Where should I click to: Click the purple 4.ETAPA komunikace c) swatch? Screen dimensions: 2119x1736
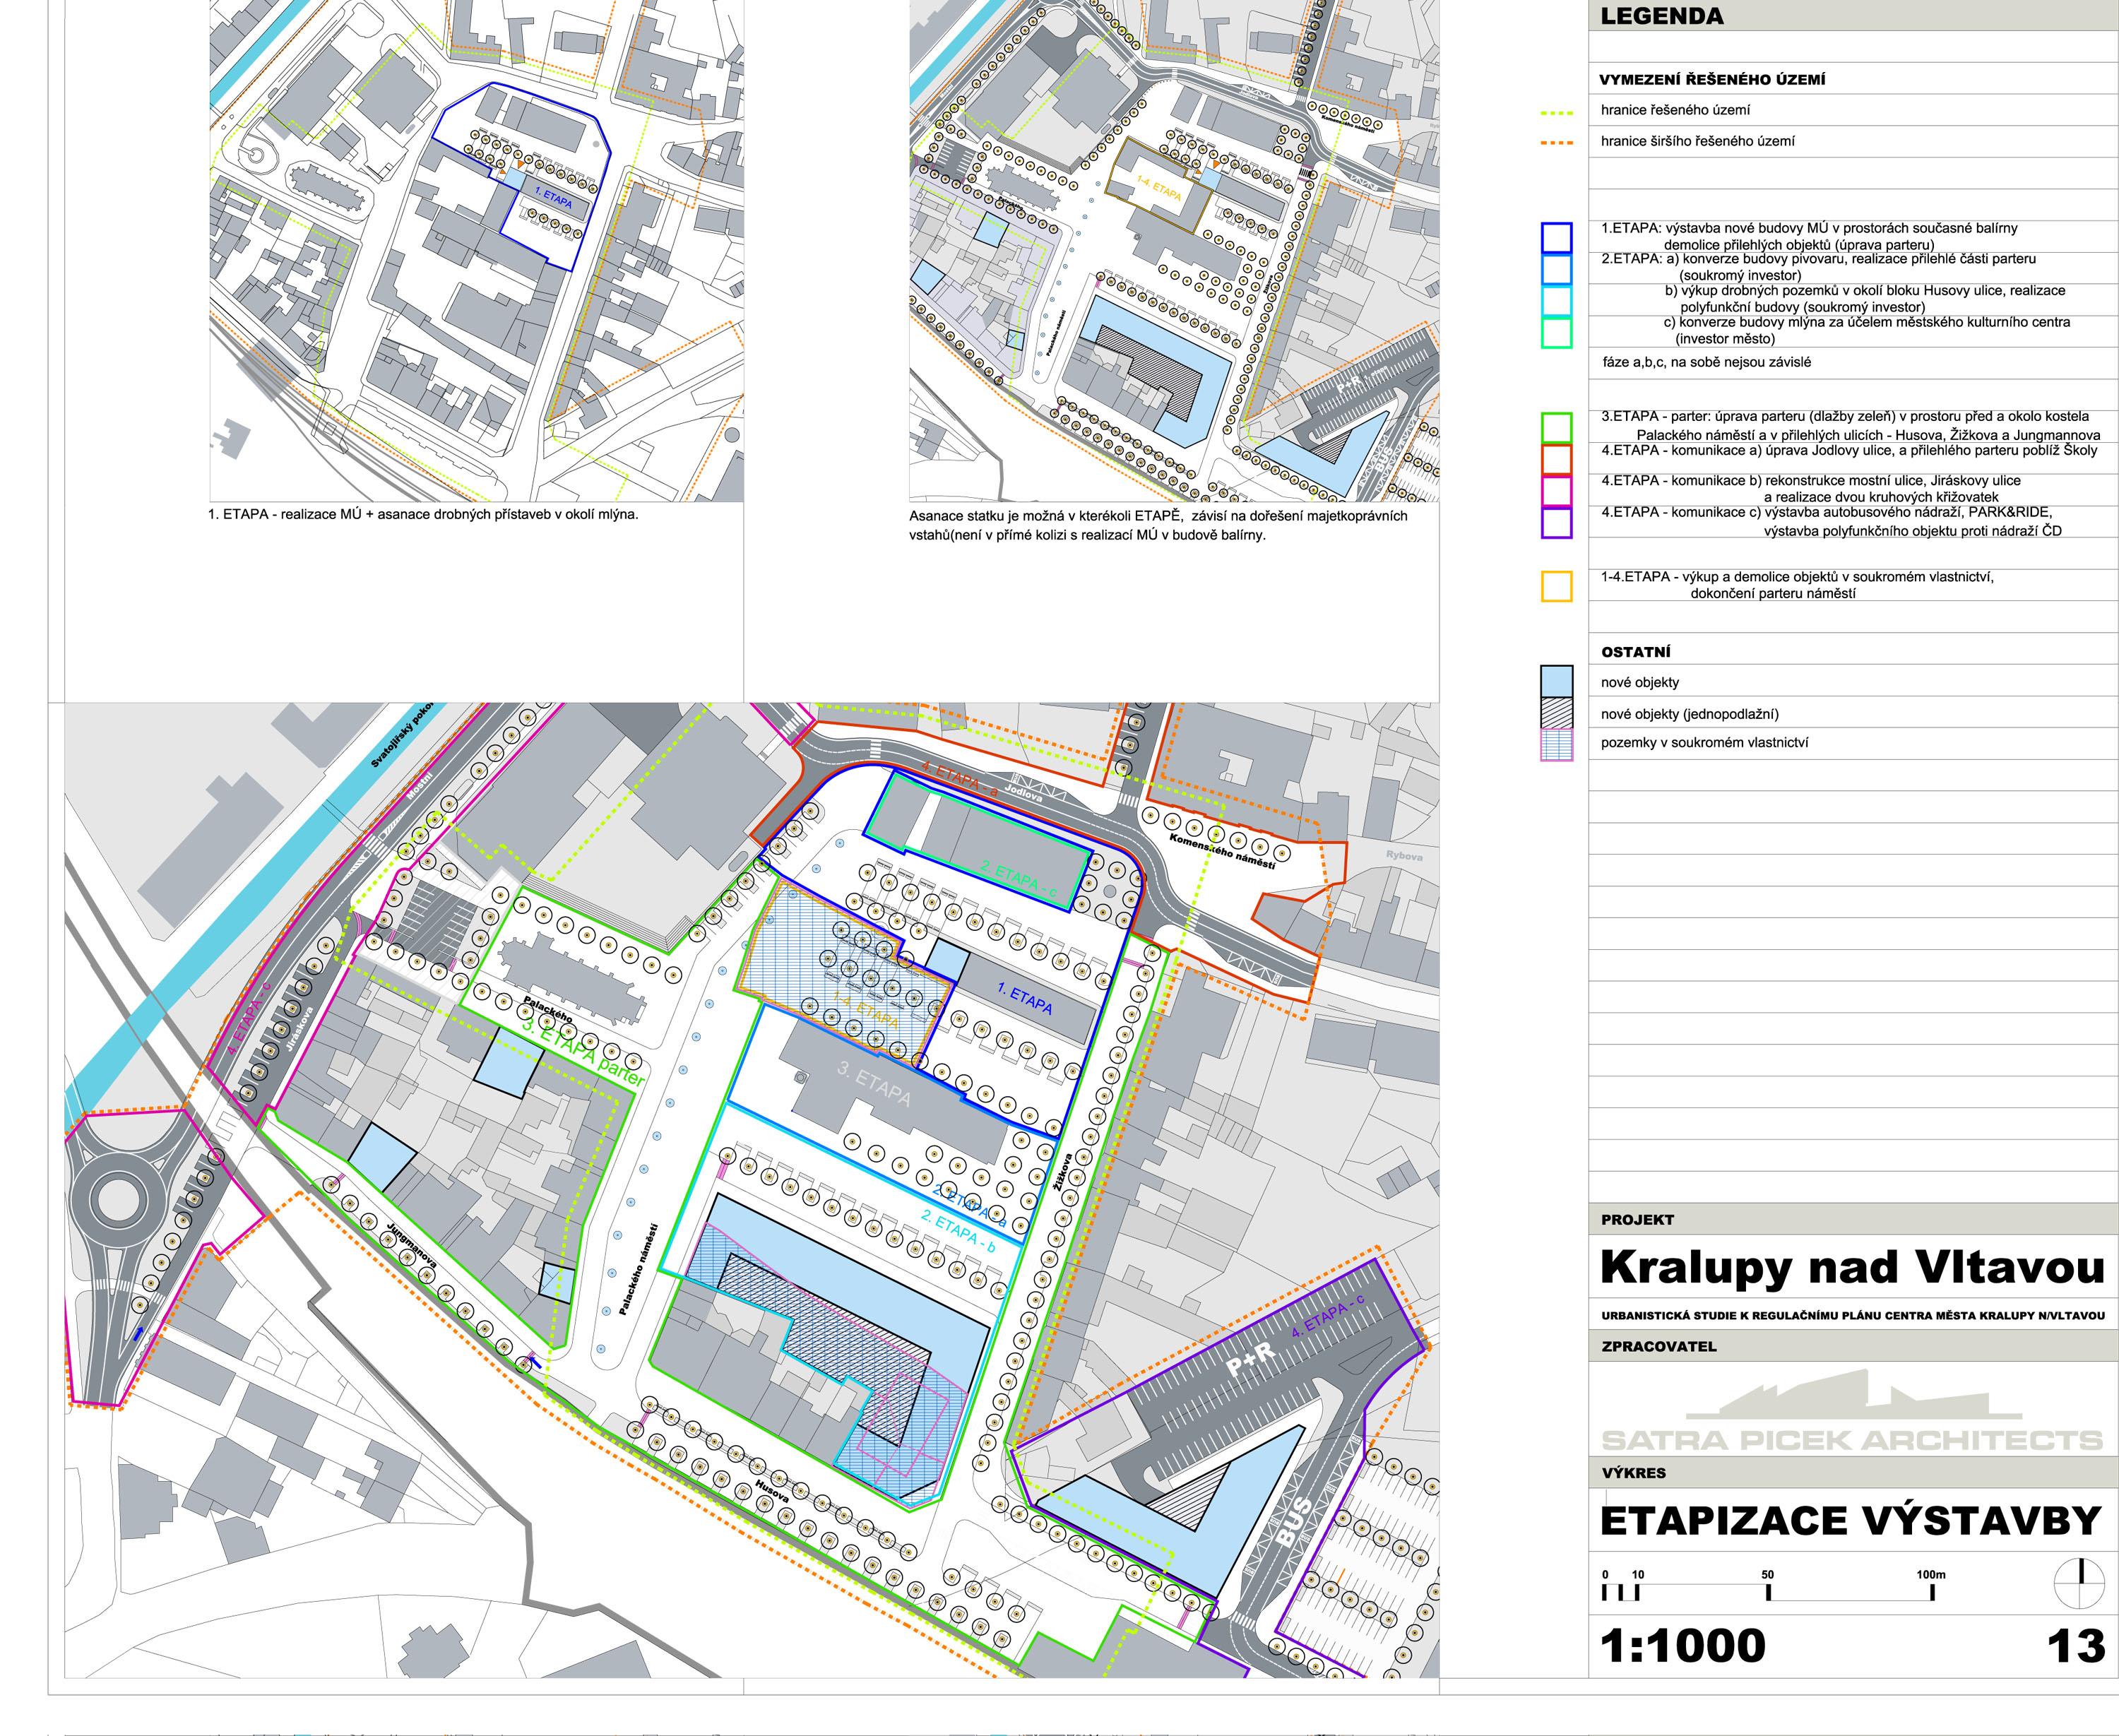(x=1556, y=522)
